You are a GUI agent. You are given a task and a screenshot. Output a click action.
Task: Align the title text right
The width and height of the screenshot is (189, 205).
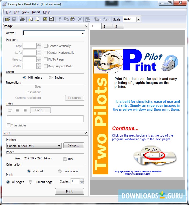tap(25, 110)
